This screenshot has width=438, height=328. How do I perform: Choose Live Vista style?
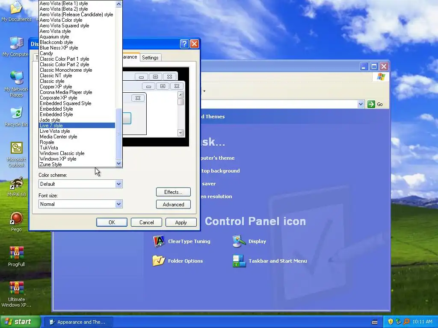tap(77, 131)
